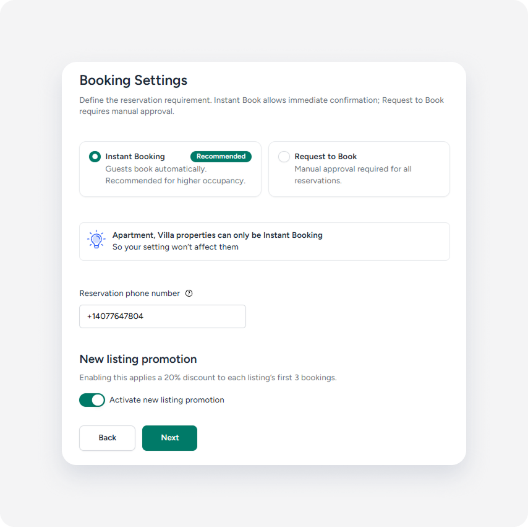The image size is (528, 527).
Task: Select the Request to Book radio button
Action: point(284,157)
